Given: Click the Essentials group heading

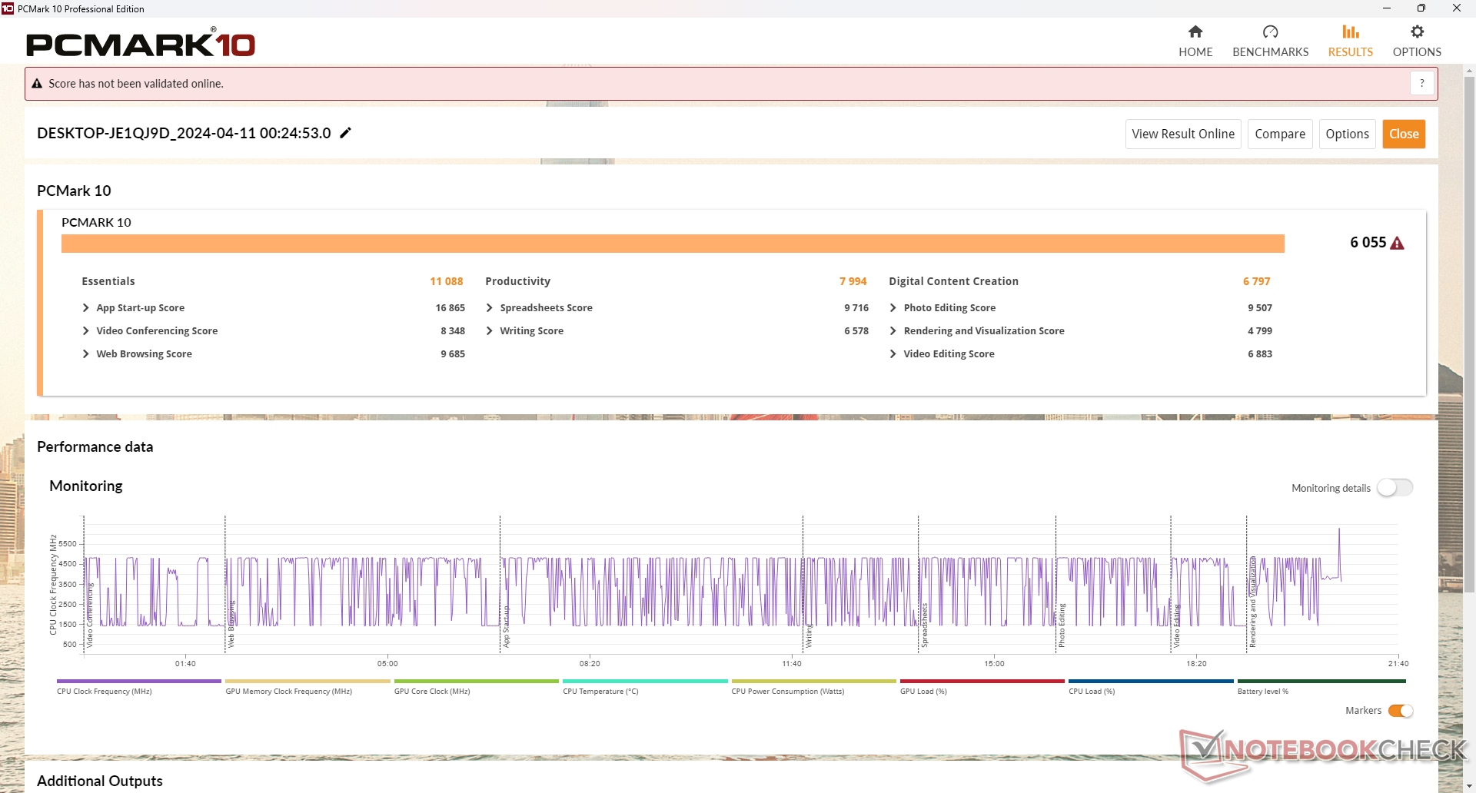Looking at the screenshot, I should pos(108,281).
